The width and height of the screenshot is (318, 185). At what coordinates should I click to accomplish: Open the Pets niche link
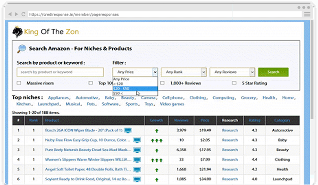click(x=91, y=104)
